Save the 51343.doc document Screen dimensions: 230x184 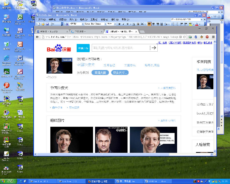click(47, 24)
